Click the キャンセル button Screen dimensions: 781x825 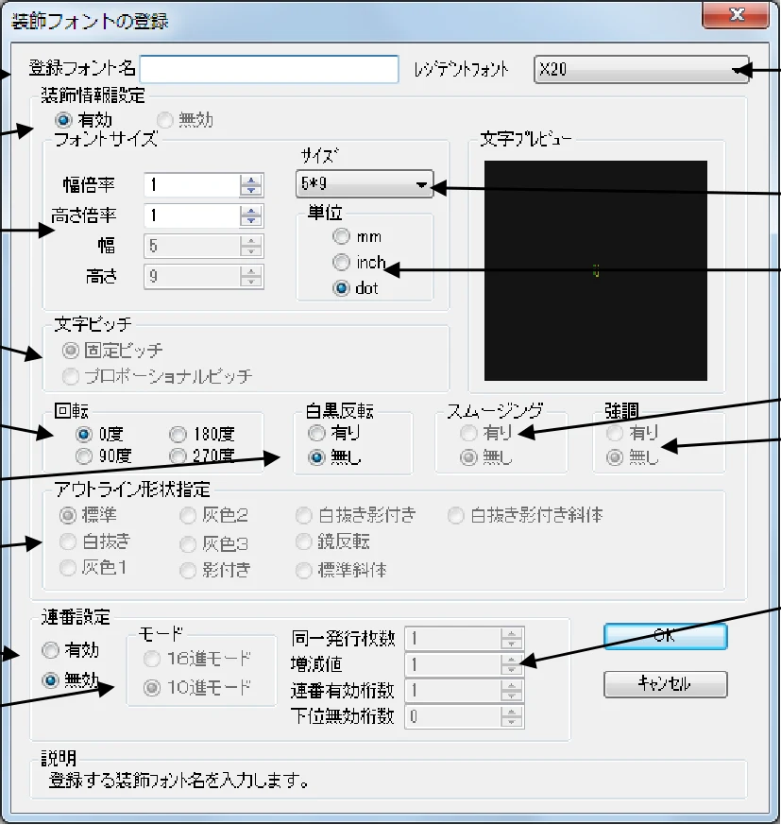(665, 684)
